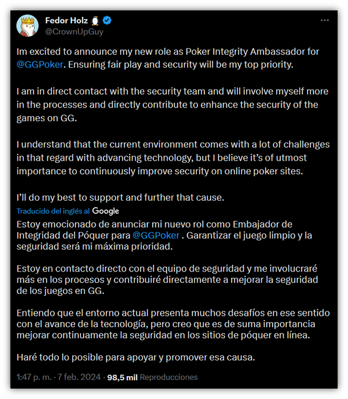
Task: Click the blue verified checkmark badge
Action: point(107,20)
